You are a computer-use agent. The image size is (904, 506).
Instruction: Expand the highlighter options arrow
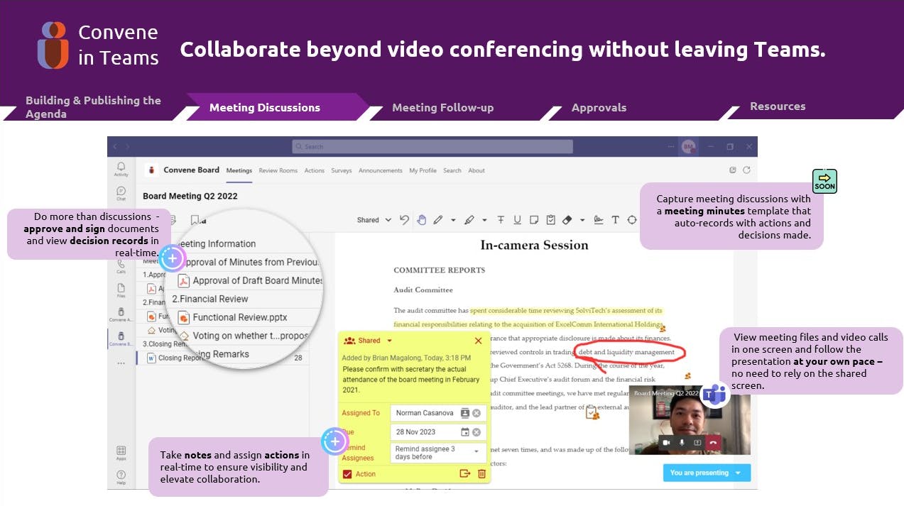(x=484, y=220)
